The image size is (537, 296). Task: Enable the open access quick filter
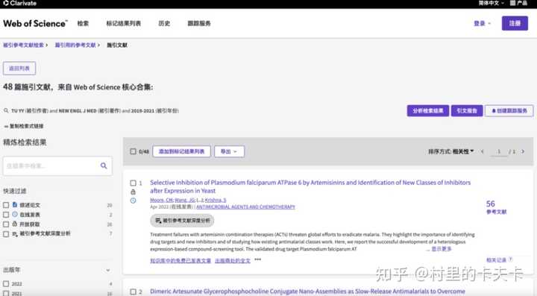click(x=6, y=224)
